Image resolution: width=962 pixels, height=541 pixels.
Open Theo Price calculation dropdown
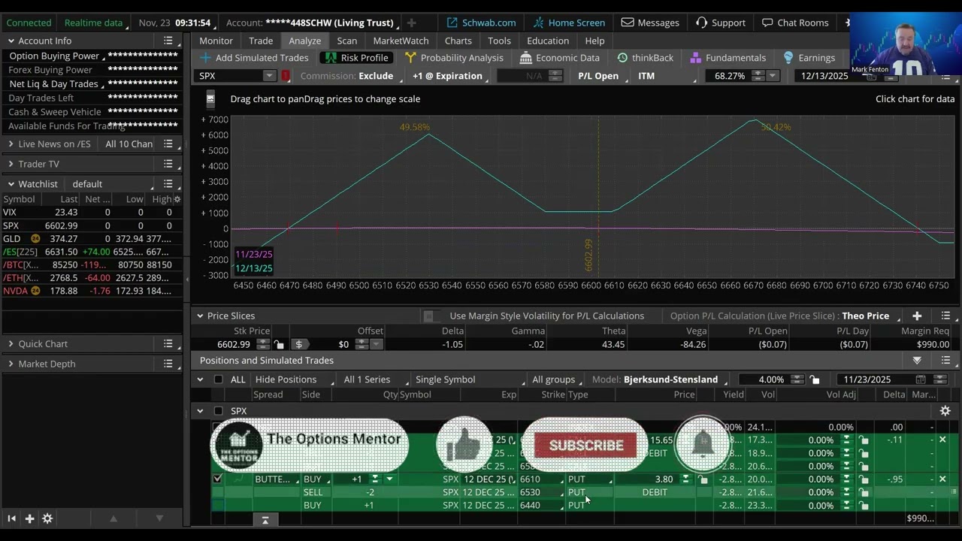869,316
